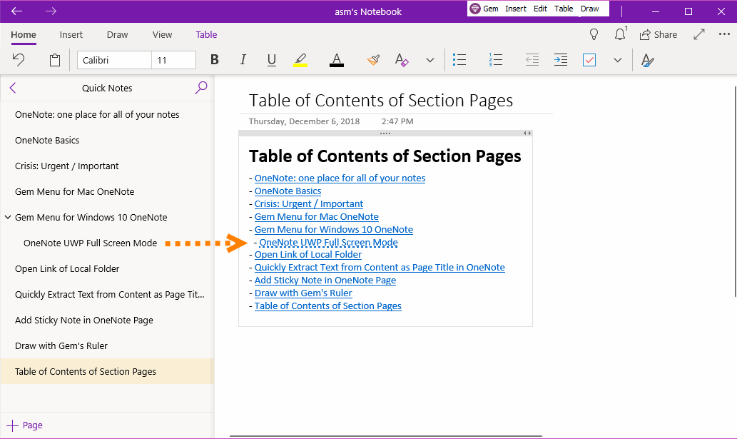
Task: Open Gem's Table menu in title bar
Action: tap(564, 9)
